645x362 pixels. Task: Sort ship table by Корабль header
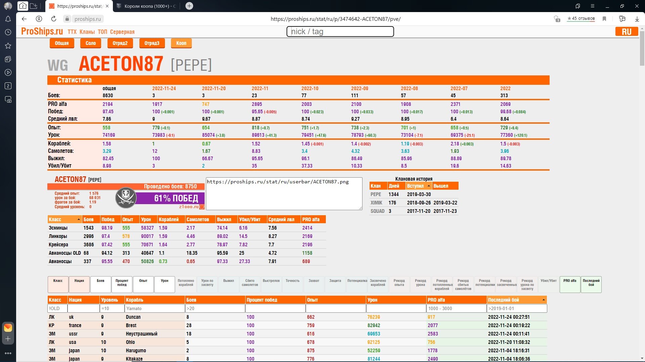[x=155, y=300]
